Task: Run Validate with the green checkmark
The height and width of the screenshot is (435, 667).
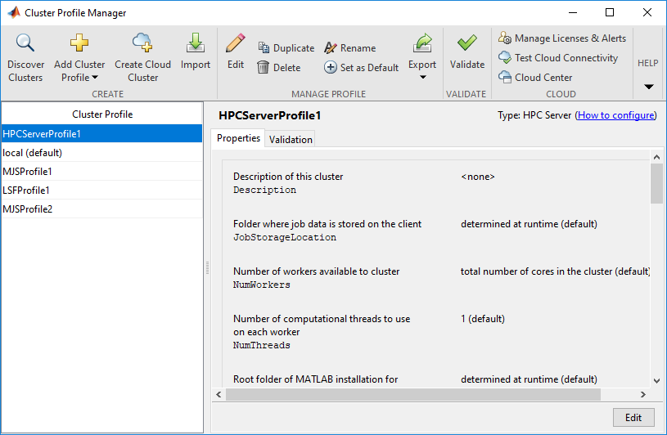Action: tap(467, 43)
